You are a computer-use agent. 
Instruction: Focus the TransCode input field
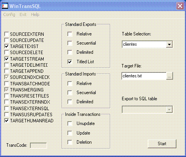(38, 146)
